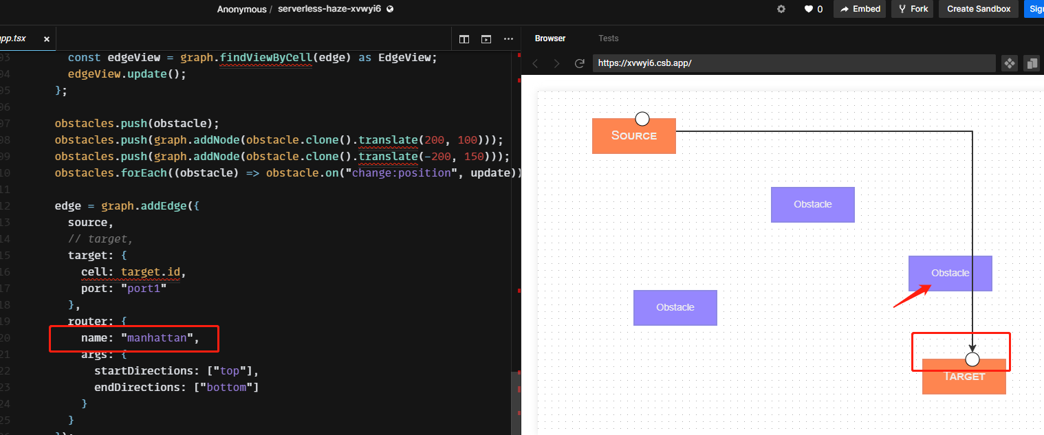Click the obstacles.push(obstacle) line
1044x435 pixels.
click(x=137, y=123)
